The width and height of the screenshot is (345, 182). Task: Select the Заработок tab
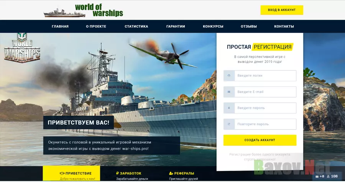pos(132,175)
